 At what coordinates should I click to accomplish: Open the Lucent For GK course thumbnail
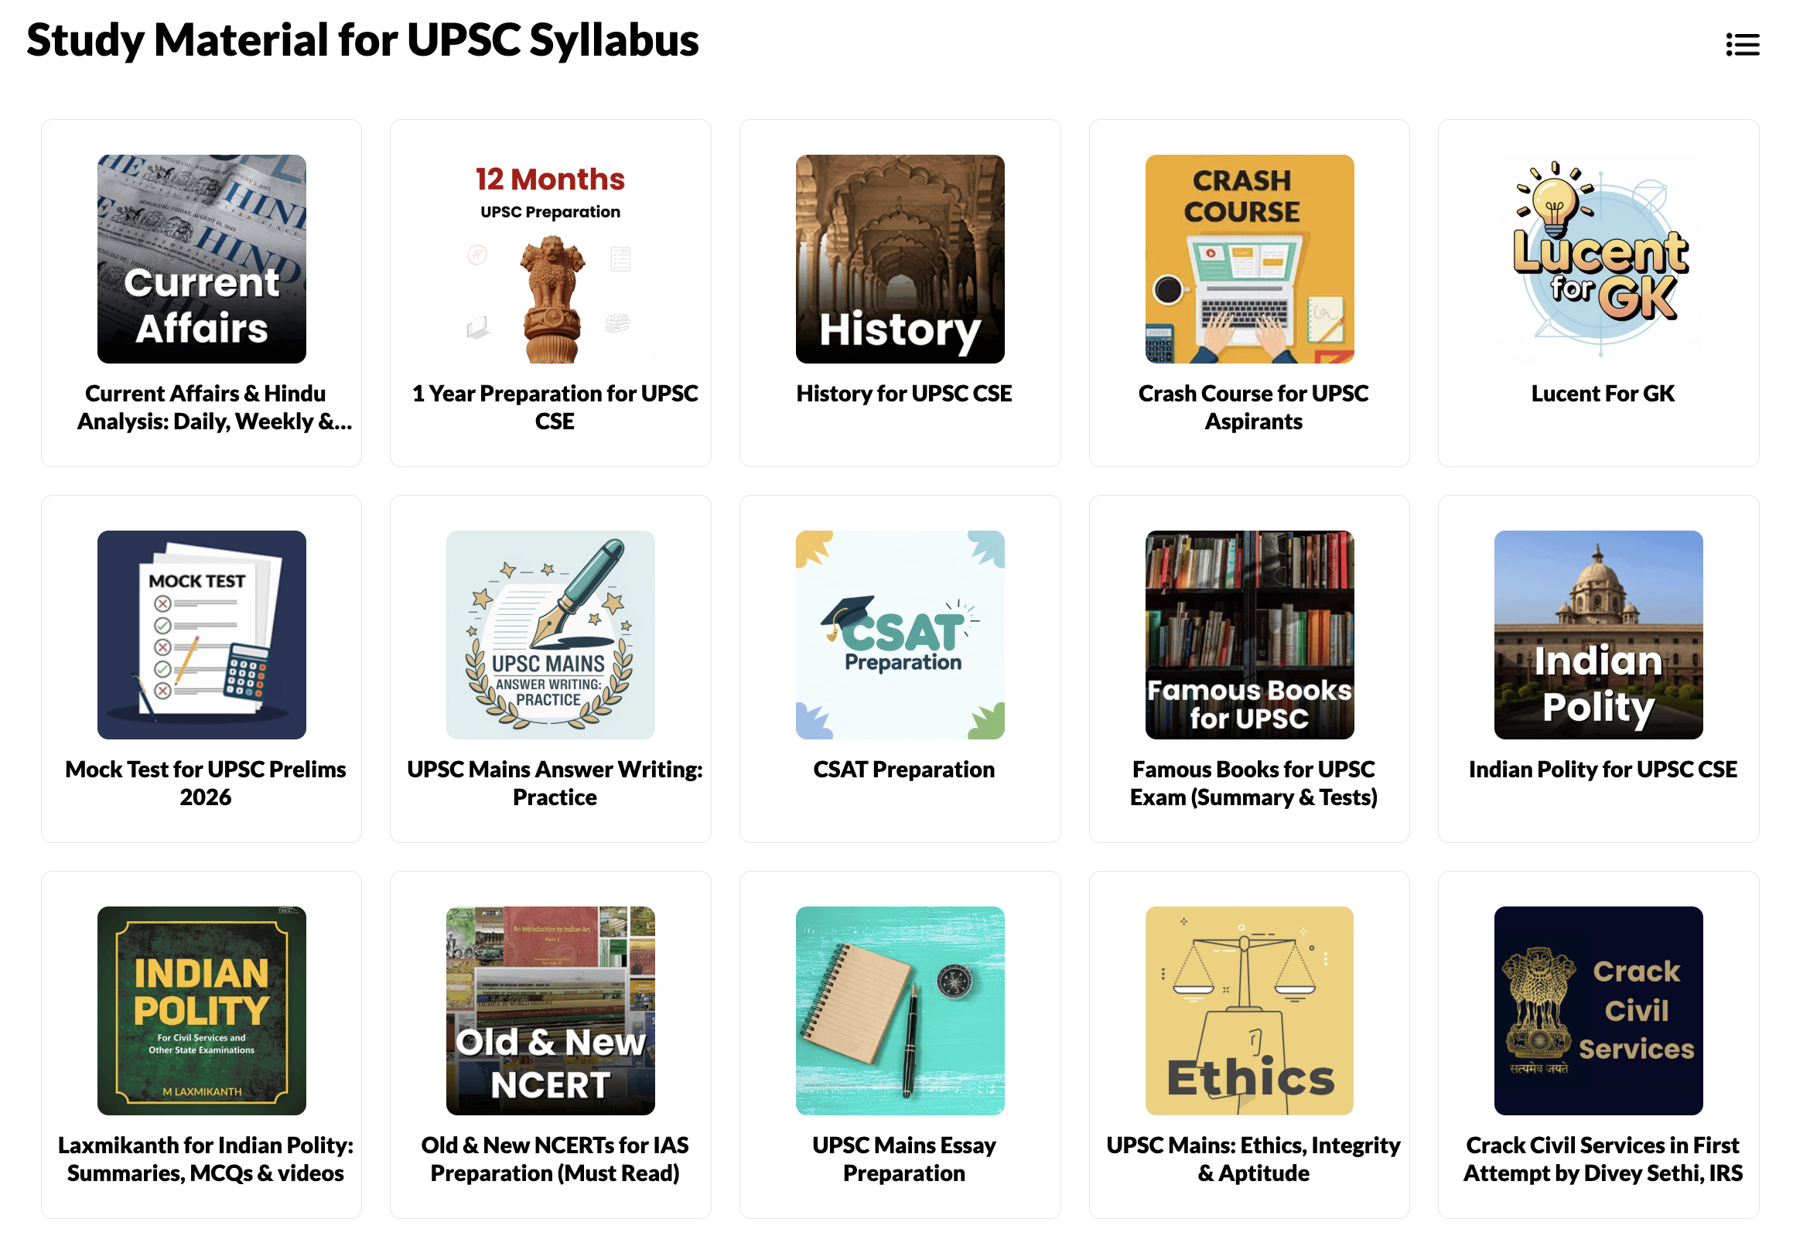[1599, 259]
